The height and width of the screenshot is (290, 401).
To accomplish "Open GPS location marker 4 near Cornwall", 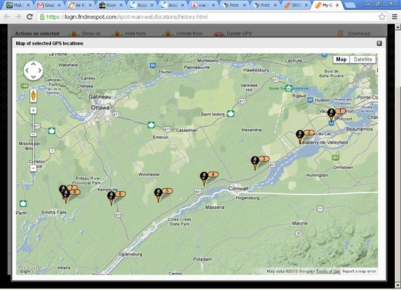I will (x=204, y=178).
